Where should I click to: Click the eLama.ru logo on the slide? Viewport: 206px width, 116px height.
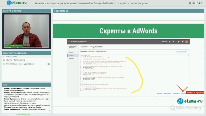[x=190, y=101]
